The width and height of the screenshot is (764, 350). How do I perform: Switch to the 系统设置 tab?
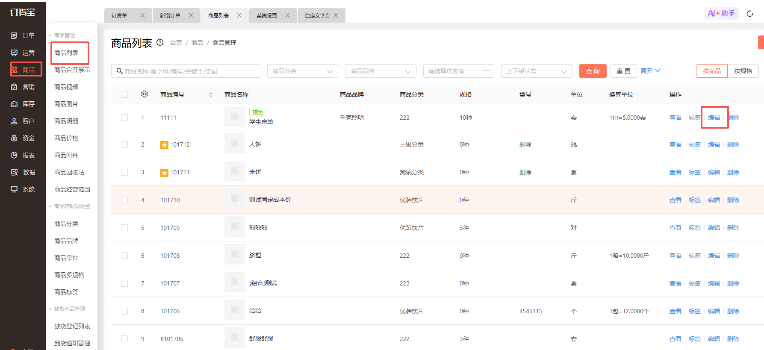pyautogui.click(x=267, y=15)
